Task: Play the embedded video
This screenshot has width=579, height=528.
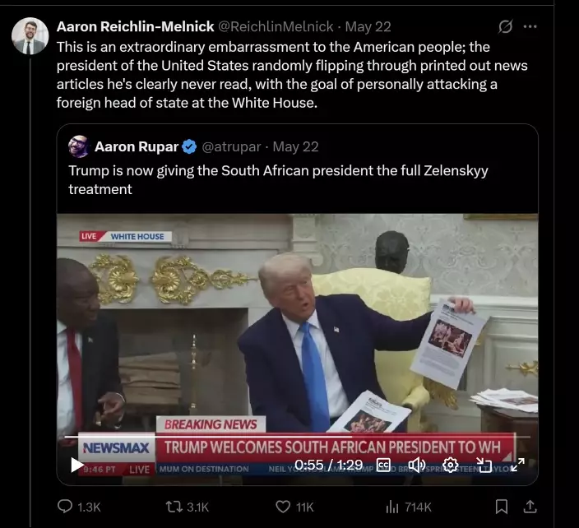Action: 76,465
